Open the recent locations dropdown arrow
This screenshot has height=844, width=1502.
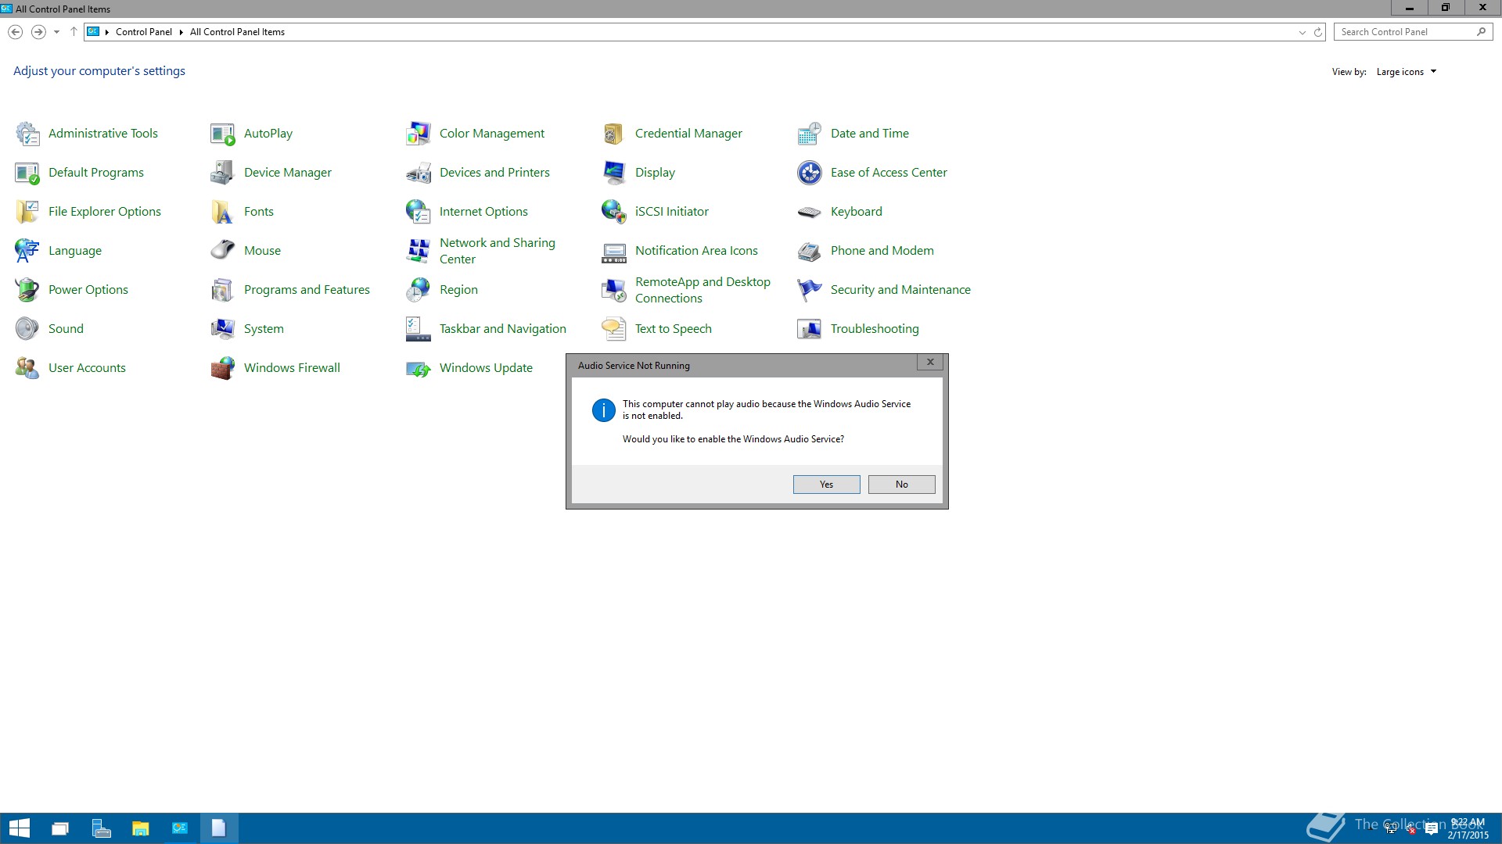56,32
